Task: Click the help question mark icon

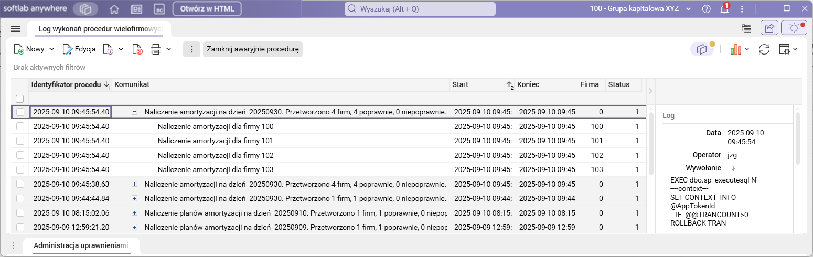Action: [x=706, y=9]
